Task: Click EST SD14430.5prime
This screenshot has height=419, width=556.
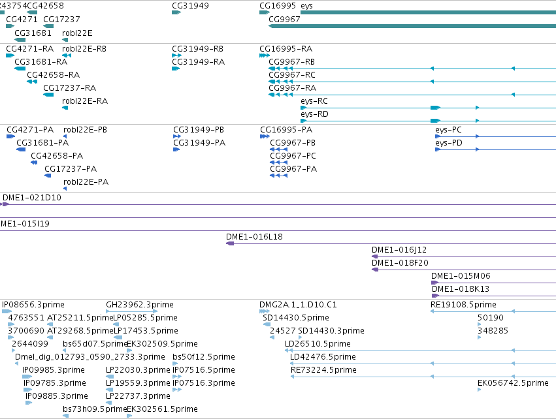Action: click(x=296, y=318)
